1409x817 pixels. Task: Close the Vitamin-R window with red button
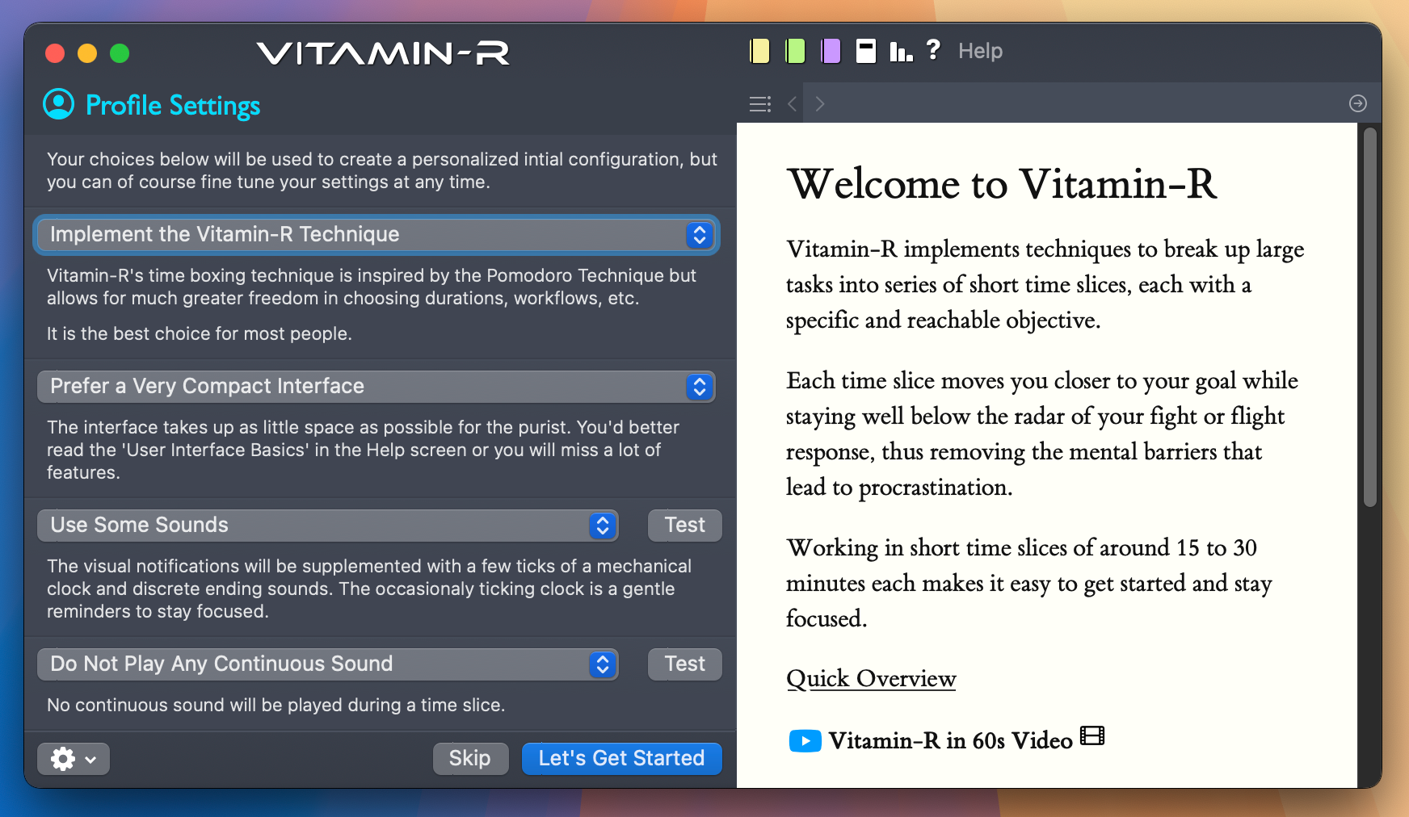(x=55, y=53)
